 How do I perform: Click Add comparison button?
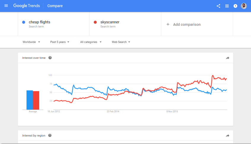(x=184, y=25)
